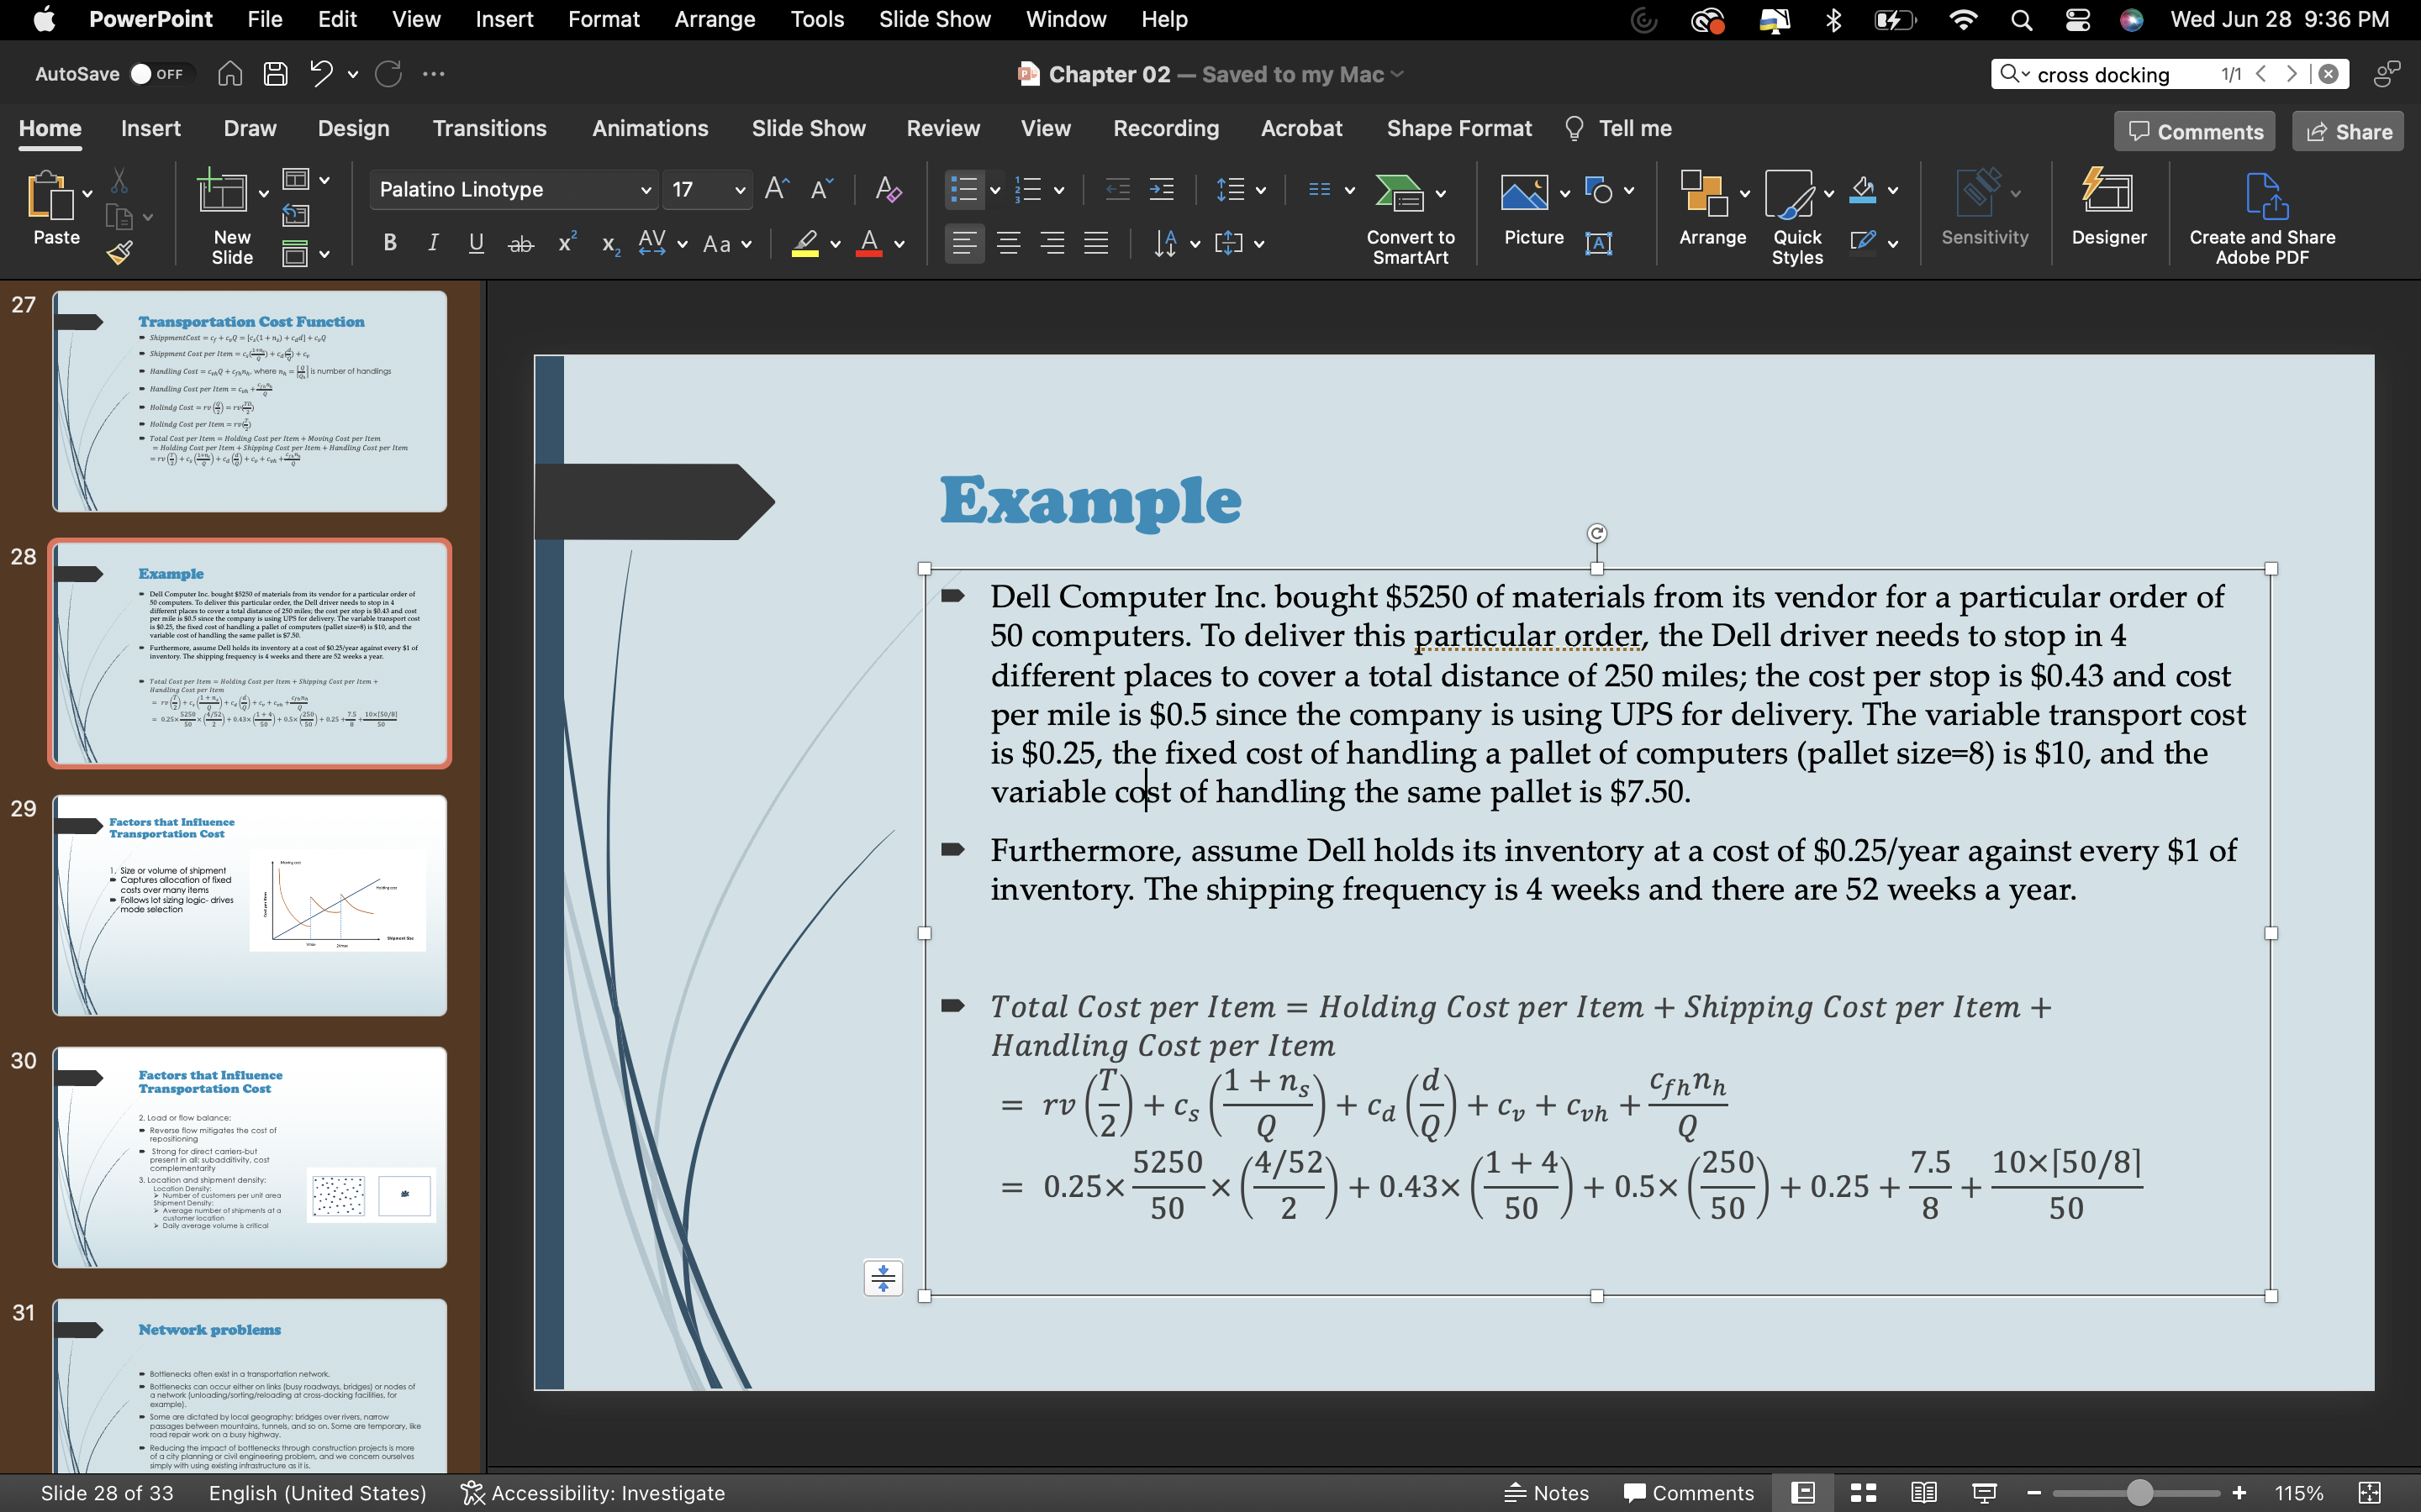The width and height of the screenshot is (2421, 1512).
Task: Open the Arrange menu in menu bar
Action: click(x=715, y=19)
